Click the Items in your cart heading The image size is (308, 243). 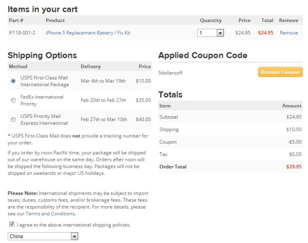coord(43,9)
